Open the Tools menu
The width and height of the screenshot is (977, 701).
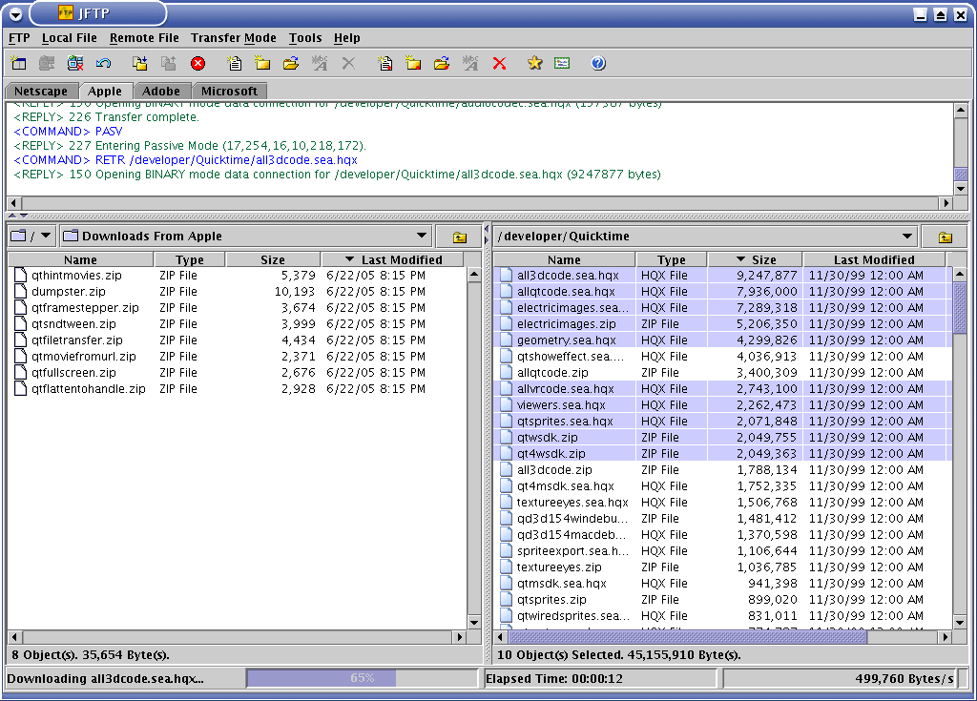click(305, 38)
